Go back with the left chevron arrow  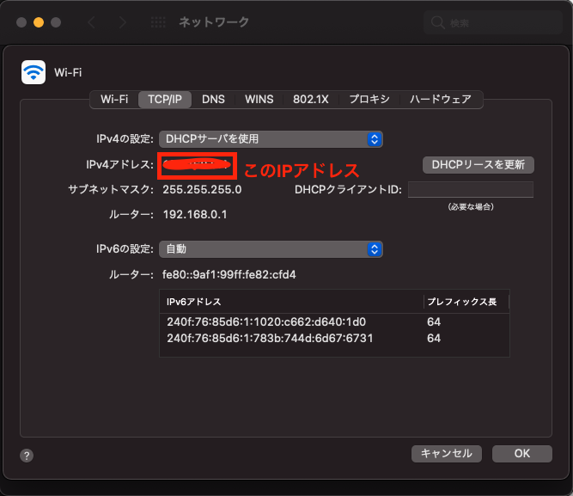coord(91,22)
